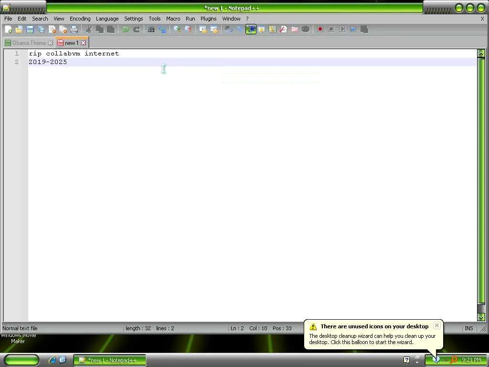This screenshot has width=489, height=367.
Task: Run the macro multiple times icon
Action: (353, 29)
